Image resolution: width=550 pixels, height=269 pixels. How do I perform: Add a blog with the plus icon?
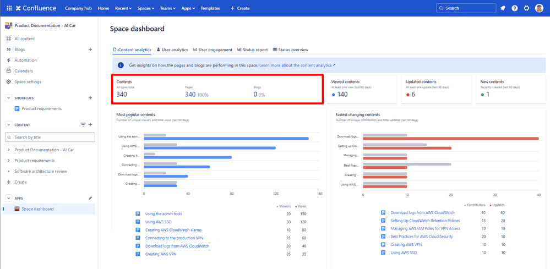[90, 50]
